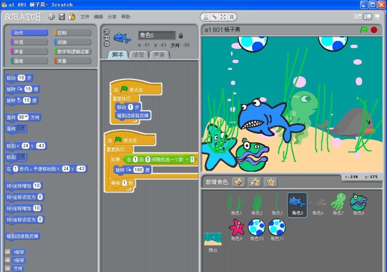Screen dimensions: 387x272
Task: Tick the Y座标 reporter checkbox
Action: tap(8, 260)
